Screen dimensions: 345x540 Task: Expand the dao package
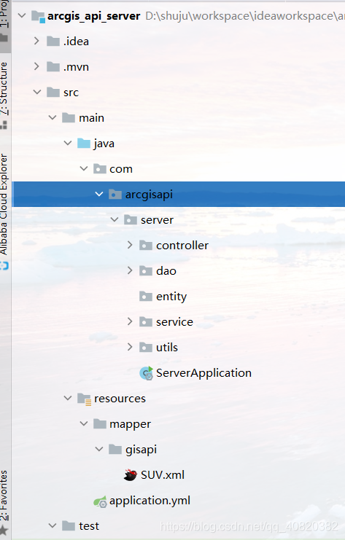click(x=130, y=270)
